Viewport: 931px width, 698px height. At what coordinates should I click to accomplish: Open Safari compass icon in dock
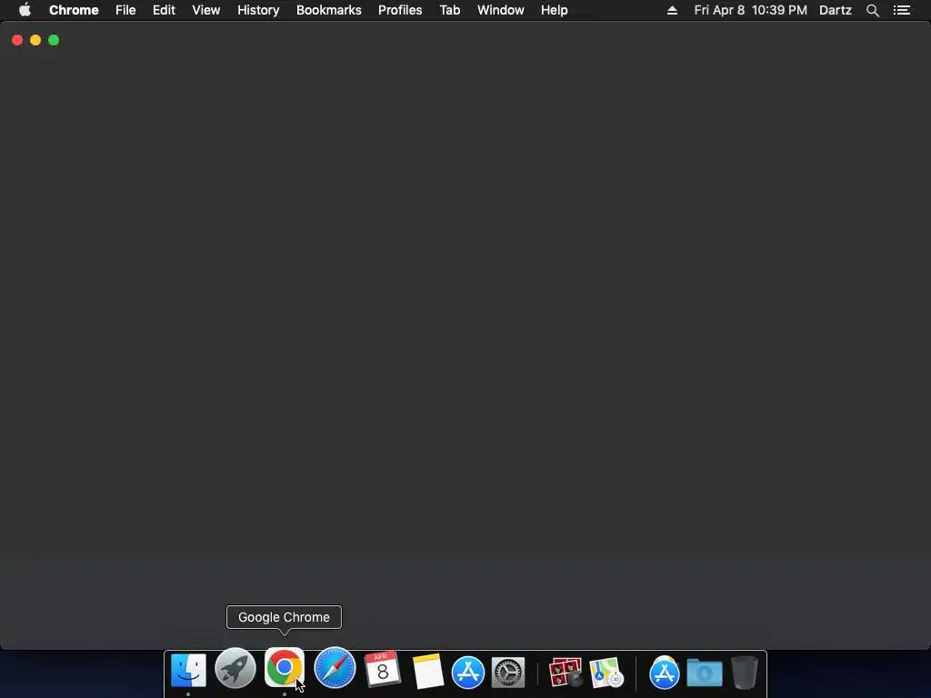pyautogui.click(x=335, y=668)
